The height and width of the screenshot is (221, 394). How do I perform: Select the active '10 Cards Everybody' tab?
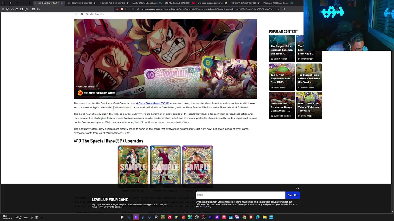click(49, 3)
